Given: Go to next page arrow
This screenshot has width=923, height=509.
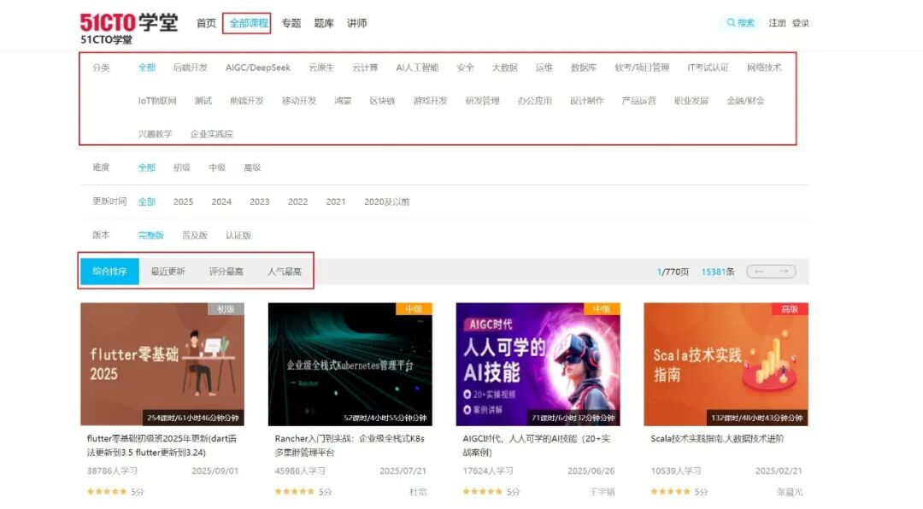Looking at the screenshot, I should point(784,272).
